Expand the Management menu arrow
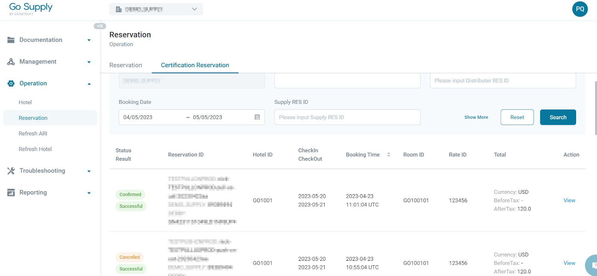The height and width of the screenshot is (276, 597). (x=89, y=62)
